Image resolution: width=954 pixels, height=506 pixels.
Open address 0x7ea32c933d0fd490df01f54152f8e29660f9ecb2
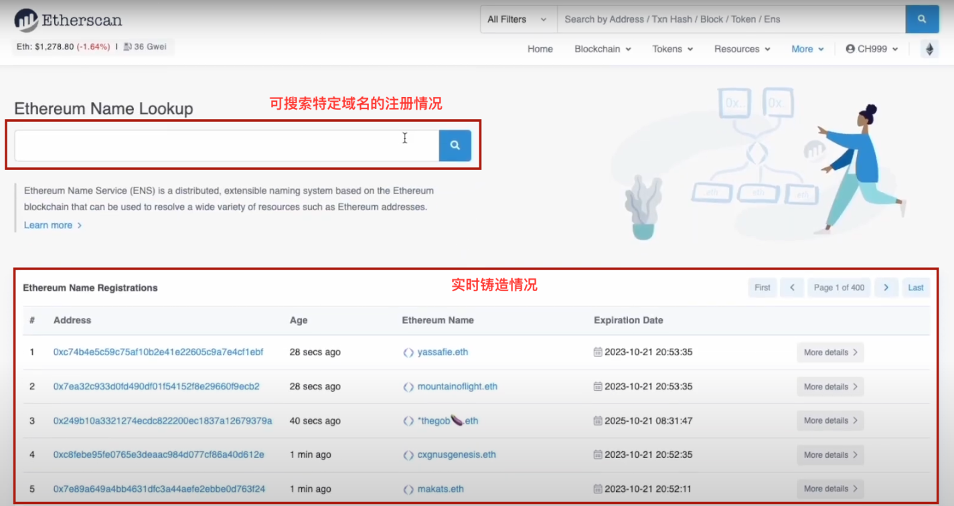(x=156, y=387)
